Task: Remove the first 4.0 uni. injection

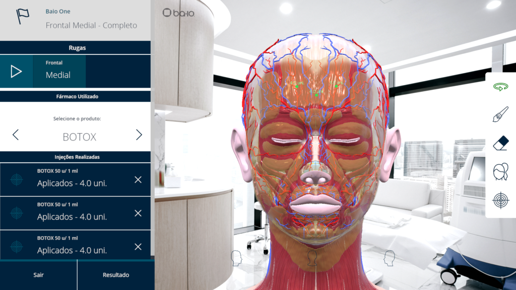Action: coord(138,180)
